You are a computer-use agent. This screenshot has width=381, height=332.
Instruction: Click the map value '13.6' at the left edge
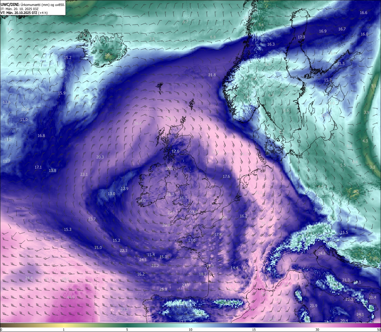click(x=7, y=102)
